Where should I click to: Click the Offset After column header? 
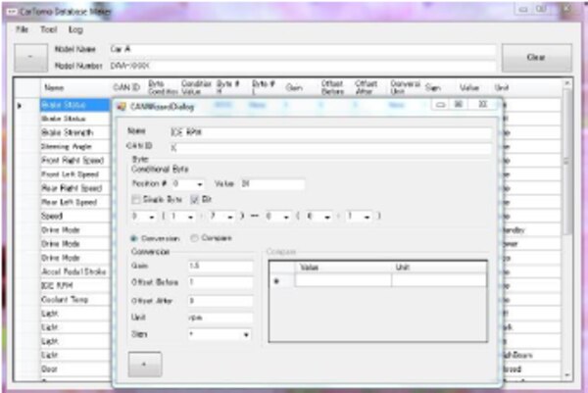tap(367, 88)
